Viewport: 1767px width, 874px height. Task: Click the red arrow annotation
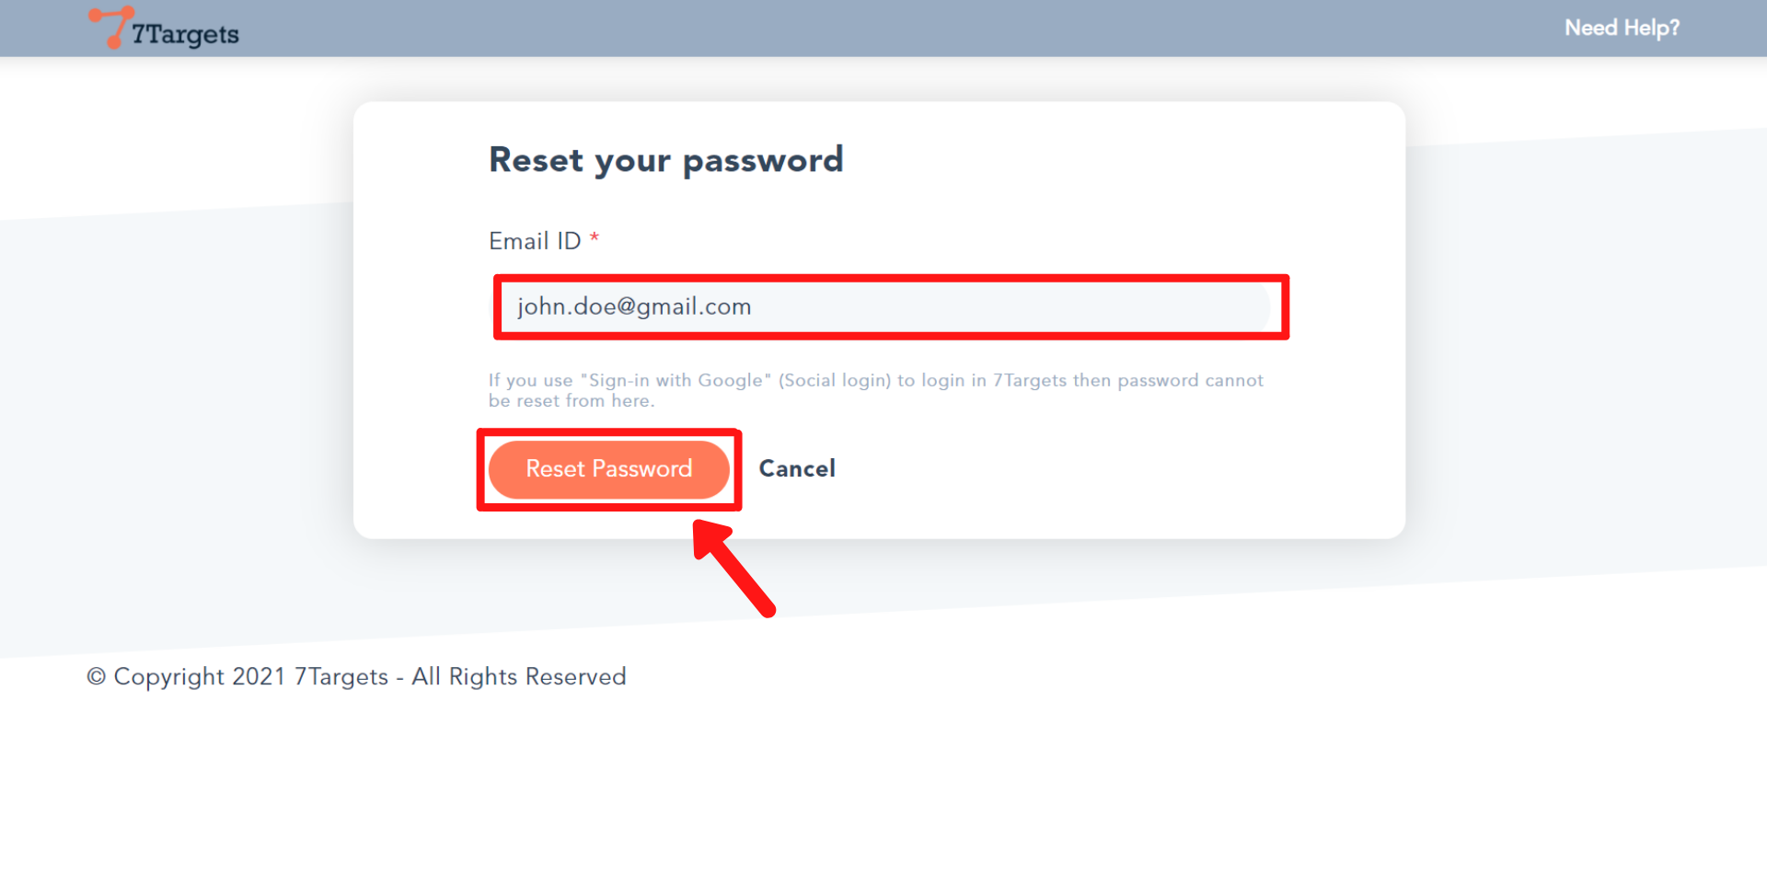[733, 568]
